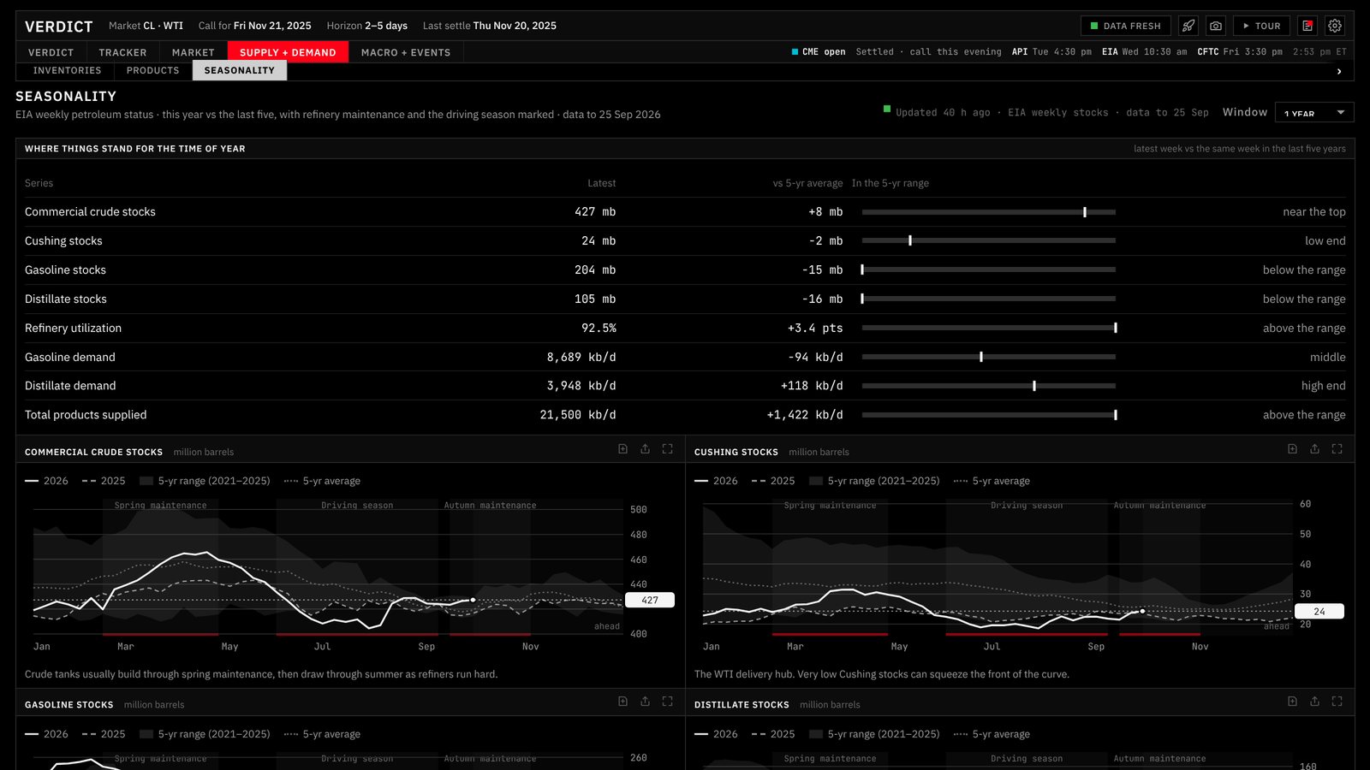Select the Total products supplied row label
The height and width of the screenshot is (770, 1370).
tap(86, 415)
